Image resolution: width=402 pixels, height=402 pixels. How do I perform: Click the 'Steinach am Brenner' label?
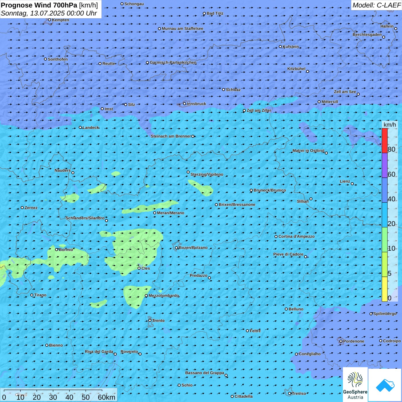[171, 136]
